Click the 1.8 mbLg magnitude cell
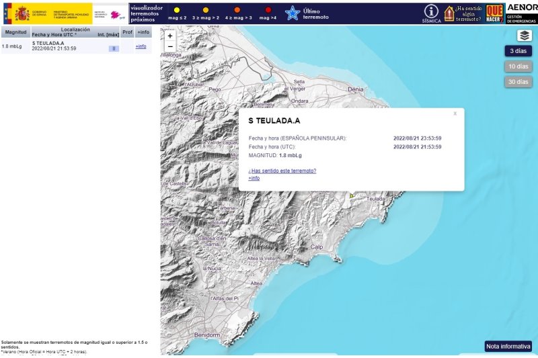 click(12, 46)
